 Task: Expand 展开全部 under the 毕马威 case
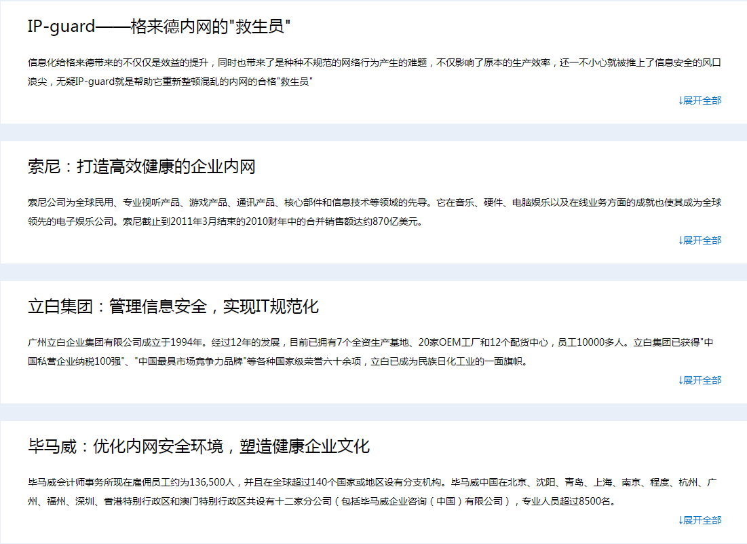(702, 520)
